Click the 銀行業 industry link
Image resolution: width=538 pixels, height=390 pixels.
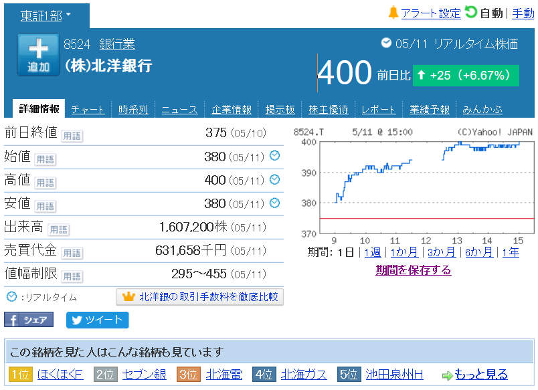[117, 44]
